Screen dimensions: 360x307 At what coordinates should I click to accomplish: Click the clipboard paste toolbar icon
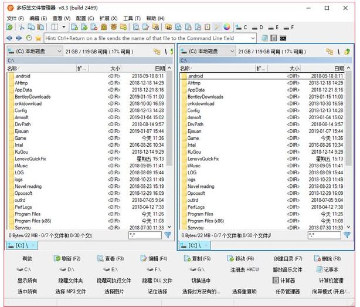40,27
